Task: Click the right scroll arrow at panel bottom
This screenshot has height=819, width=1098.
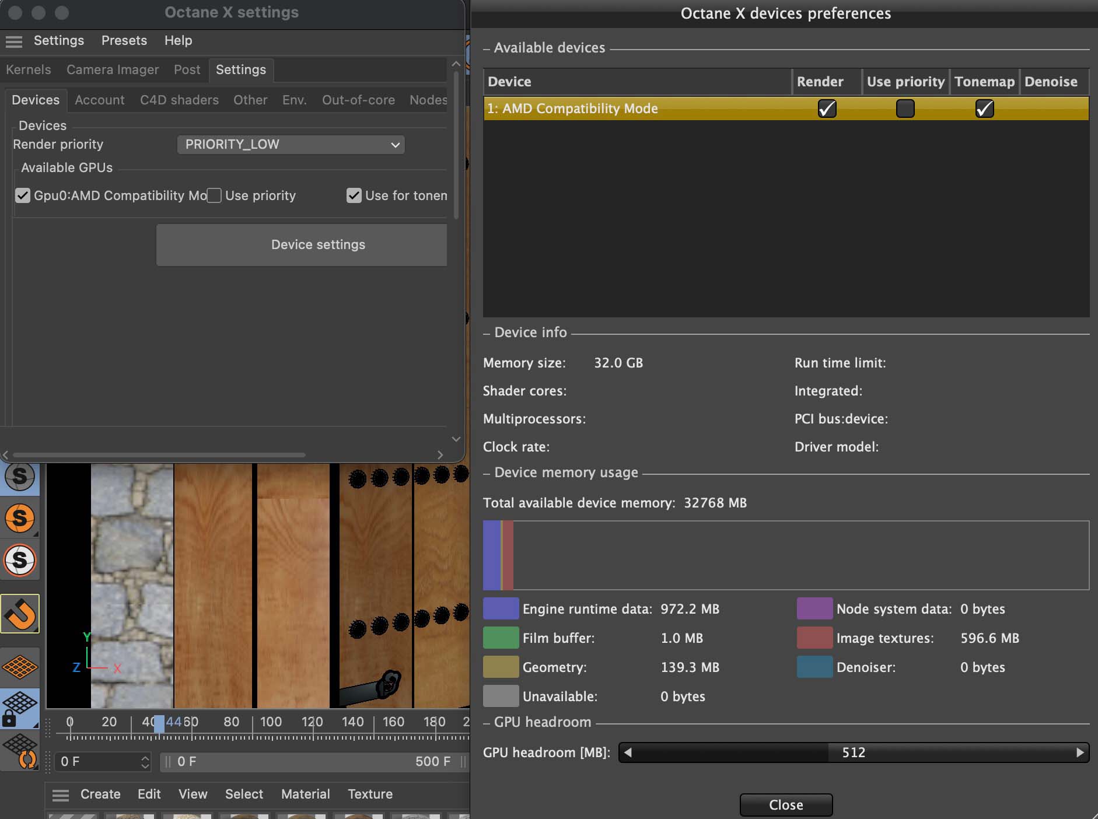Action: point(440,454)
